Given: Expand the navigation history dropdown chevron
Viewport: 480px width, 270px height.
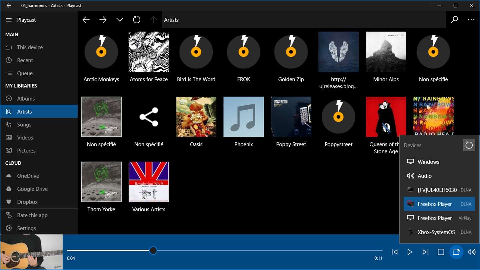Looking at the screenshot, I should click(120, 20).
